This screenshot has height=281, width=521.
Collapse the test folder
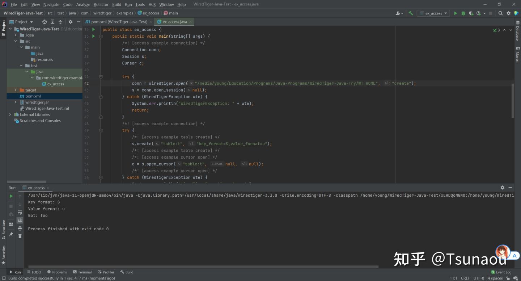(x=21, y=66)
